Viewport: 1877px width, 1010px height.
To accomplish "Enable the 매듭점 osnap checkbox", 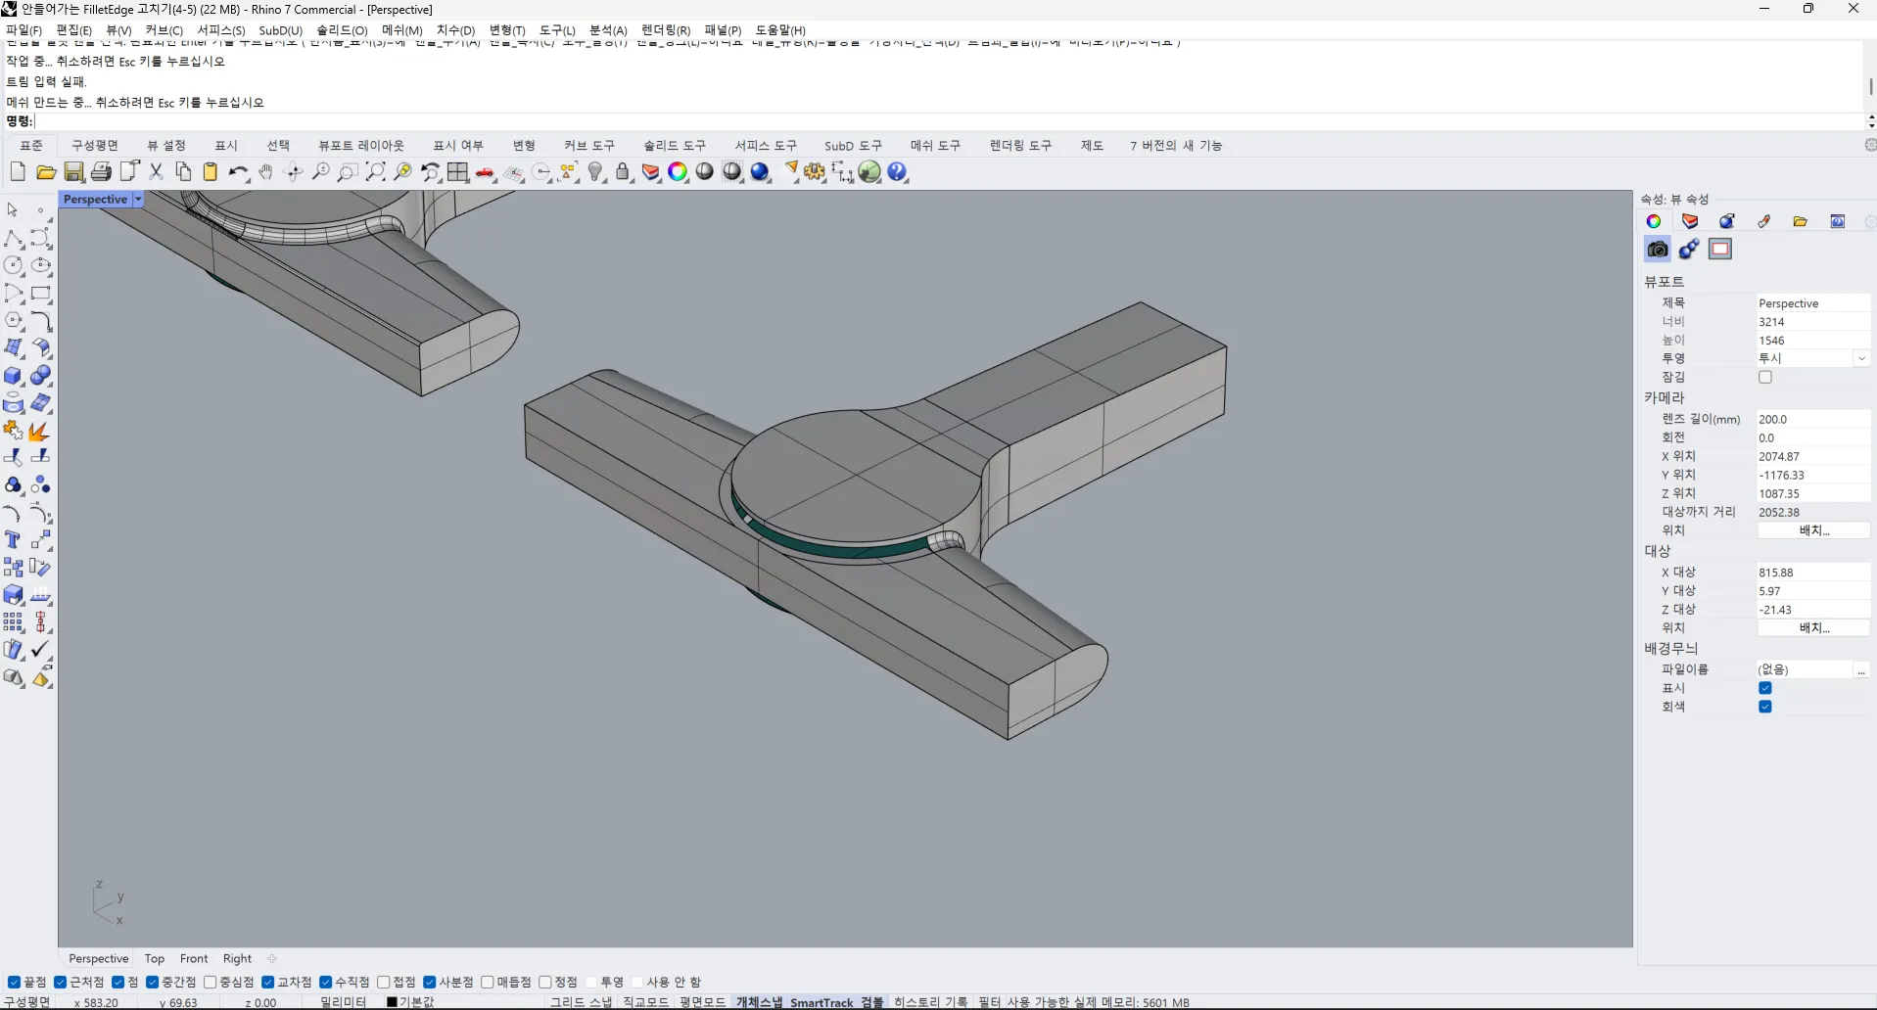I will (x=488, y=983).
